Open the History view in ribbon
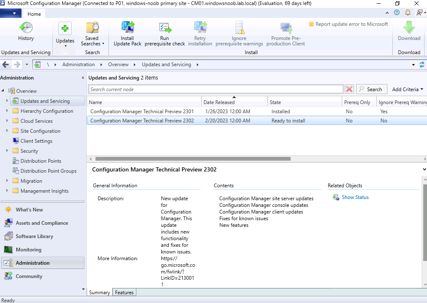The image size is (427, 303). coord(26,31)
